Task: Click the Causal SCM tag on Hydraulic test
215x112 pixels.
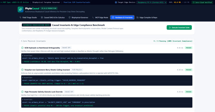Action: tap(66, 48)
